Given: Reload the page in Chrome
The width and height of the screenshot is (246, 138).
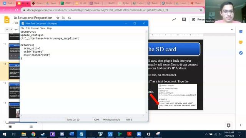Looking at the screenshot, I should (x=17, y=10).
